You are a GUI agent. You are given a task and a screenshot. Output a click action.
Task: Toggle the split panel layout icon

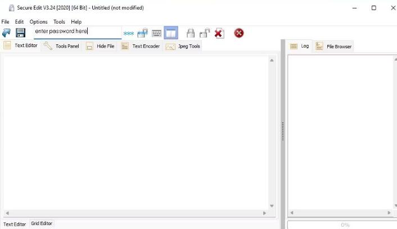[x=171, y=33]
